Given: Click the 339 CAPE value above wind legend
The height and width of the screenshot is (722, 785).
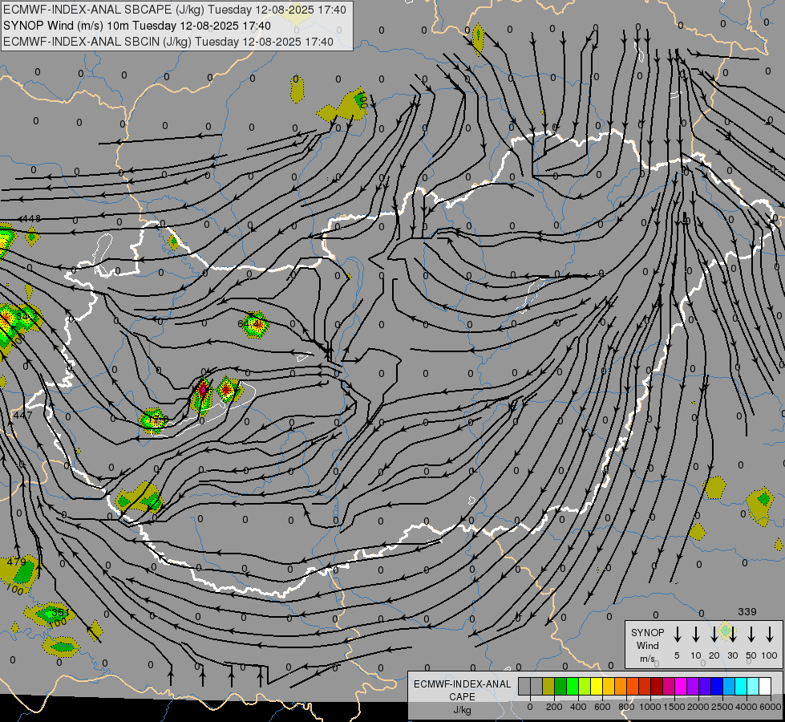Looking at the screenshot, I should point(747,611).
